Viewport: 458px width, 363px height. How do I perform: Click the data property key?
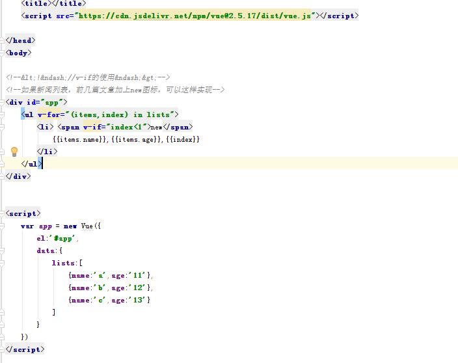[x=46, y=251]
